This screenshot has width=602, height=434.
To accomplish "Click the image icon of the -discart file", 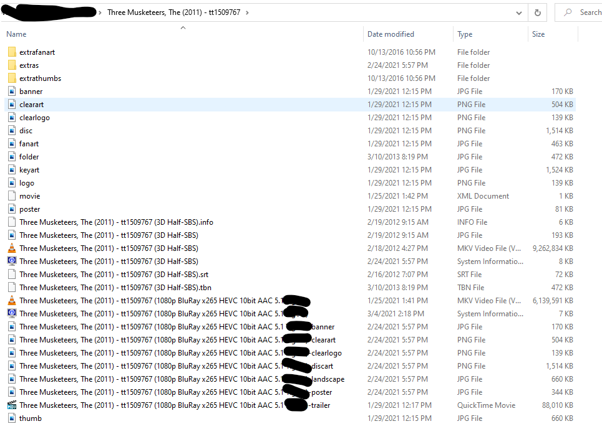I will pyautogui.click(x=12, y=366).
